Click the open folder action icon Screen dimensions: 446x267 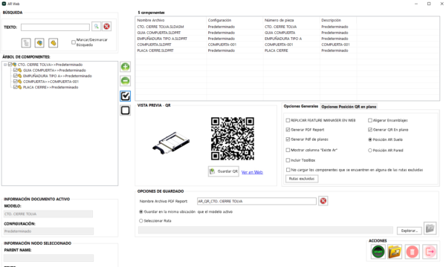pyautogui.click(x=395, y=251)
